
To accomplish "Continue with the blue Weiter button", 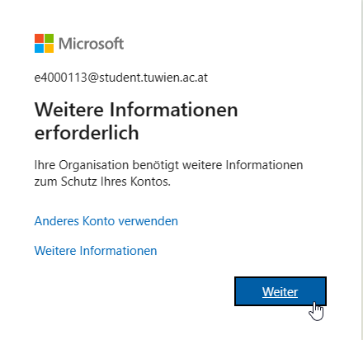I will click(280, 291).
